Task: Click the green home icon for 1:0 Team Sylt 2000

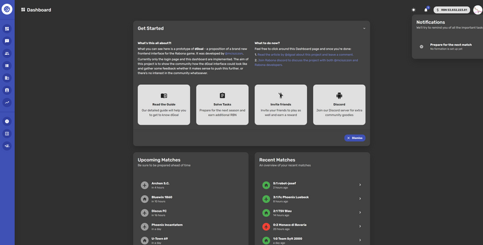Action: tap(266, 241)
